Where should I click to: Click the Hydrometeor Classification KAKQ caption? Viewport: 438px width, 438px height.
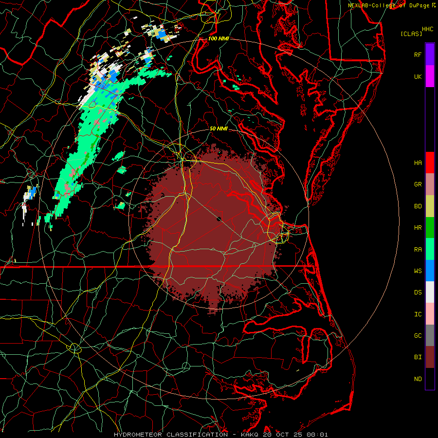220,435
